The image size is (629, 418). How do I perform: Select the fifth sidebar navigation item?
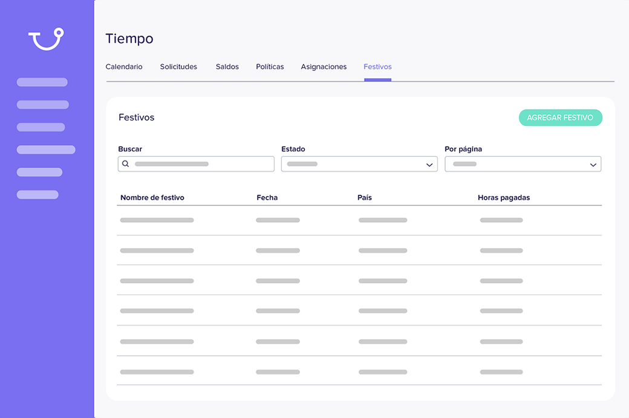coord(39,172)
